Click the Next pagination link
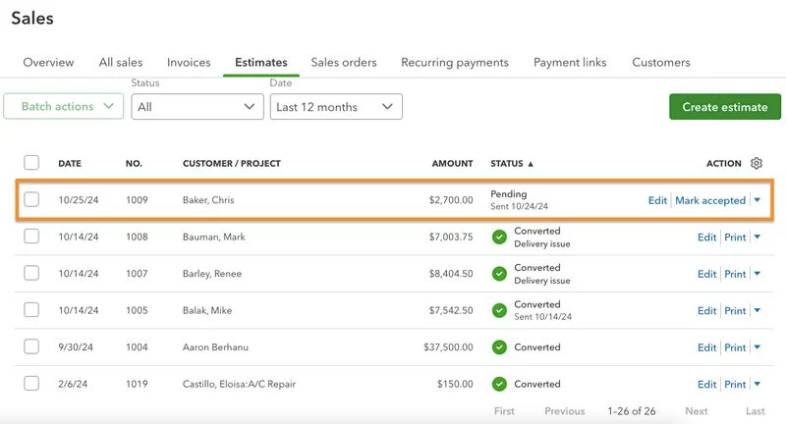 697,411
